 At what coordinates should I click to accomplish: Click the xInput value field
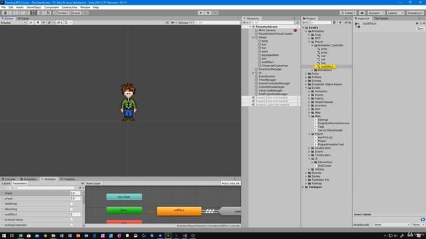[75, 193]
